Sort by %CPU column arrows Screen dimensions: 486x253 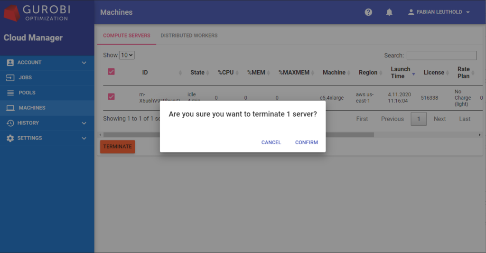237,73
